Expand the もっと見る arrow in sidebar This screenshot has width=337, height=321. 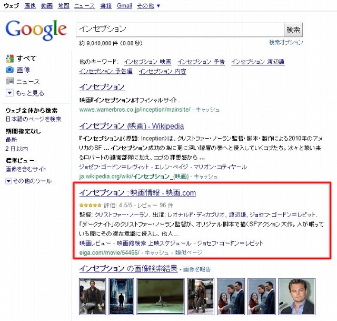(9, 93)
